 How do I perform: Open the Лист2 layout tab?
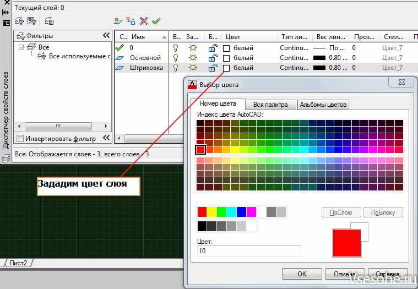point(18,263)
